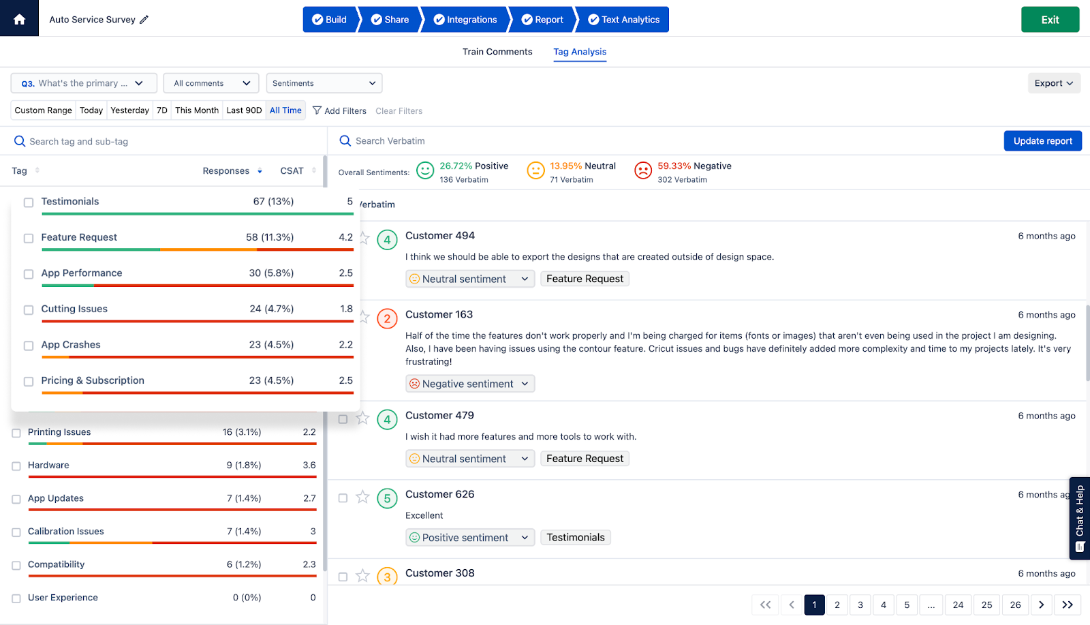Check the Testimonials tag checkbox
Viewport: 1090px width, 625px height.
tap(29, 202)
